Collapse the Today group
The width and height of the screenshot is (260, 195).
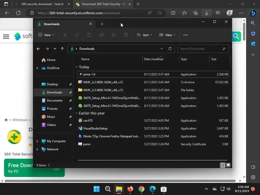pyautogui.click(x=76, y=67)
